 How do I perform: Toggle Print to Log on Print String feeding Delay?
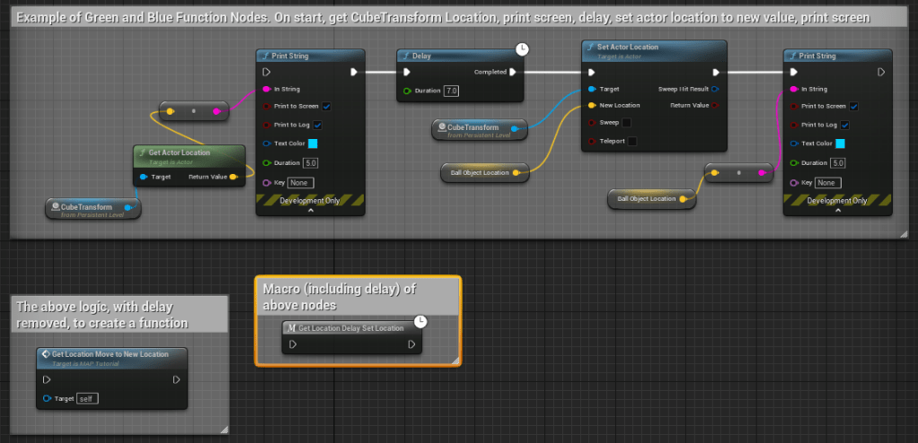[318, 125]
